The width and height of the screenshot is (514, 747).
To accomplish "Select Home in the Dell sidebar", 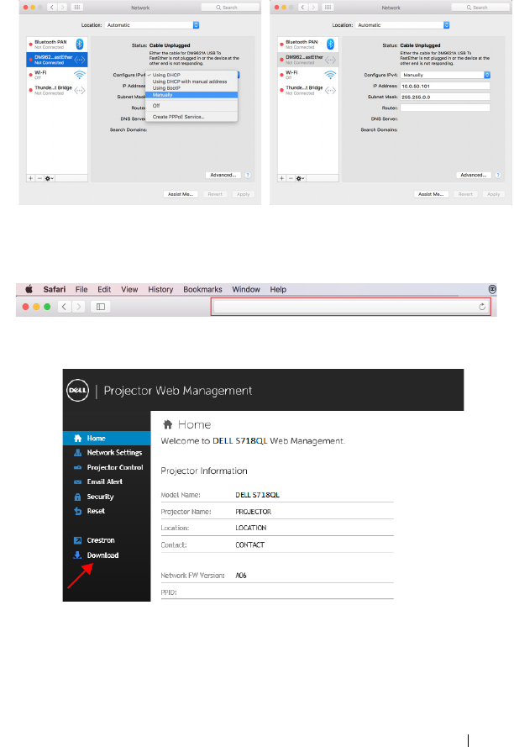I will coord(108,439).
